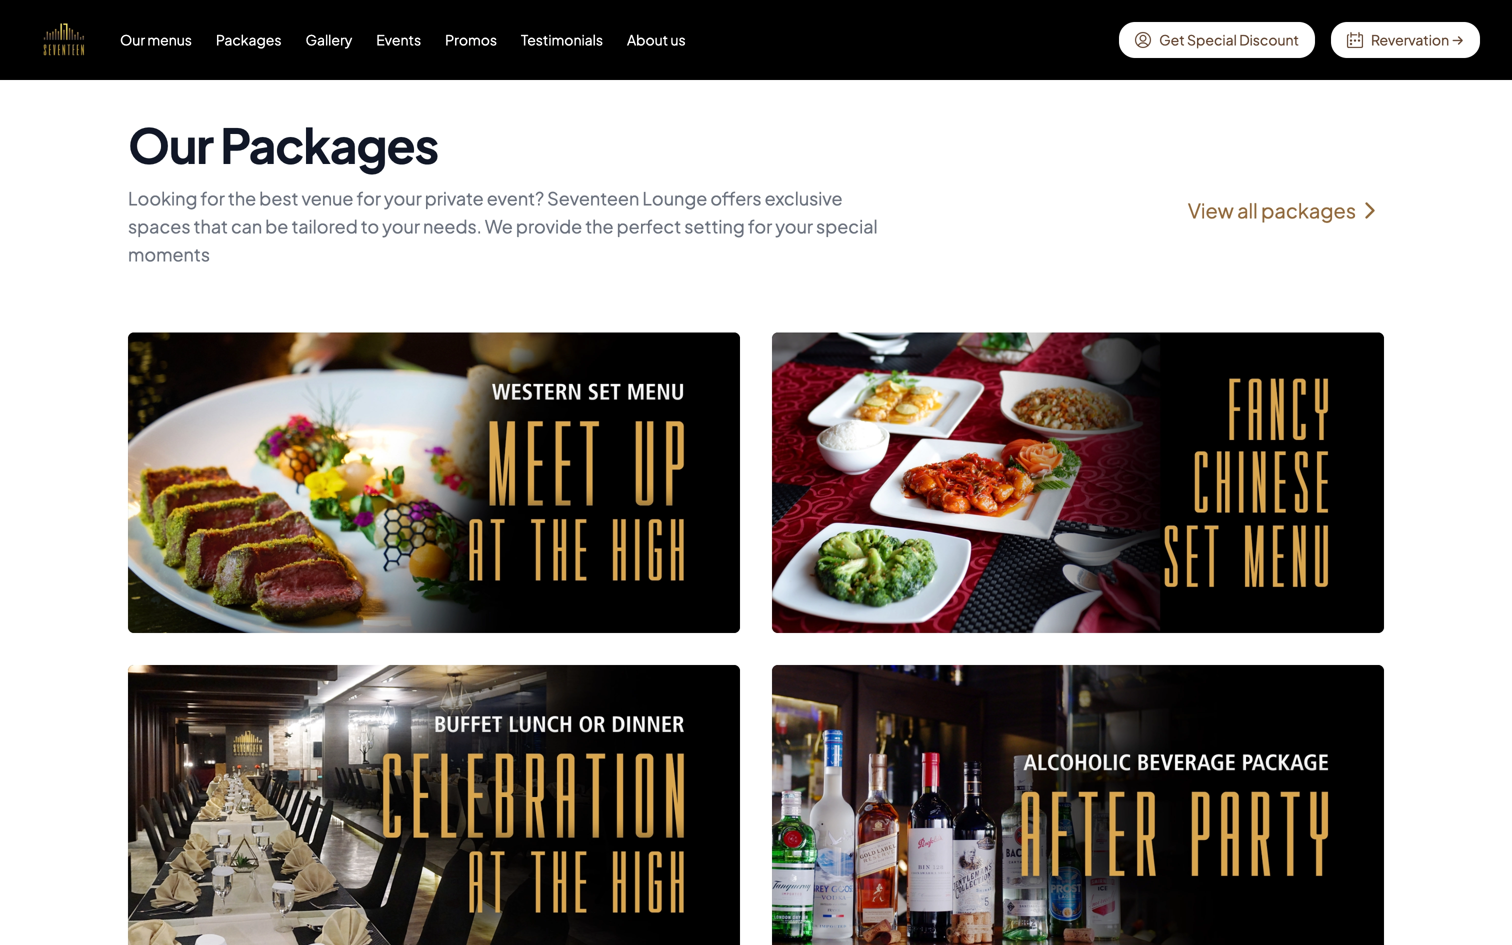
Task: Click the Get Special Discount button
Action: click(1216, 40)
